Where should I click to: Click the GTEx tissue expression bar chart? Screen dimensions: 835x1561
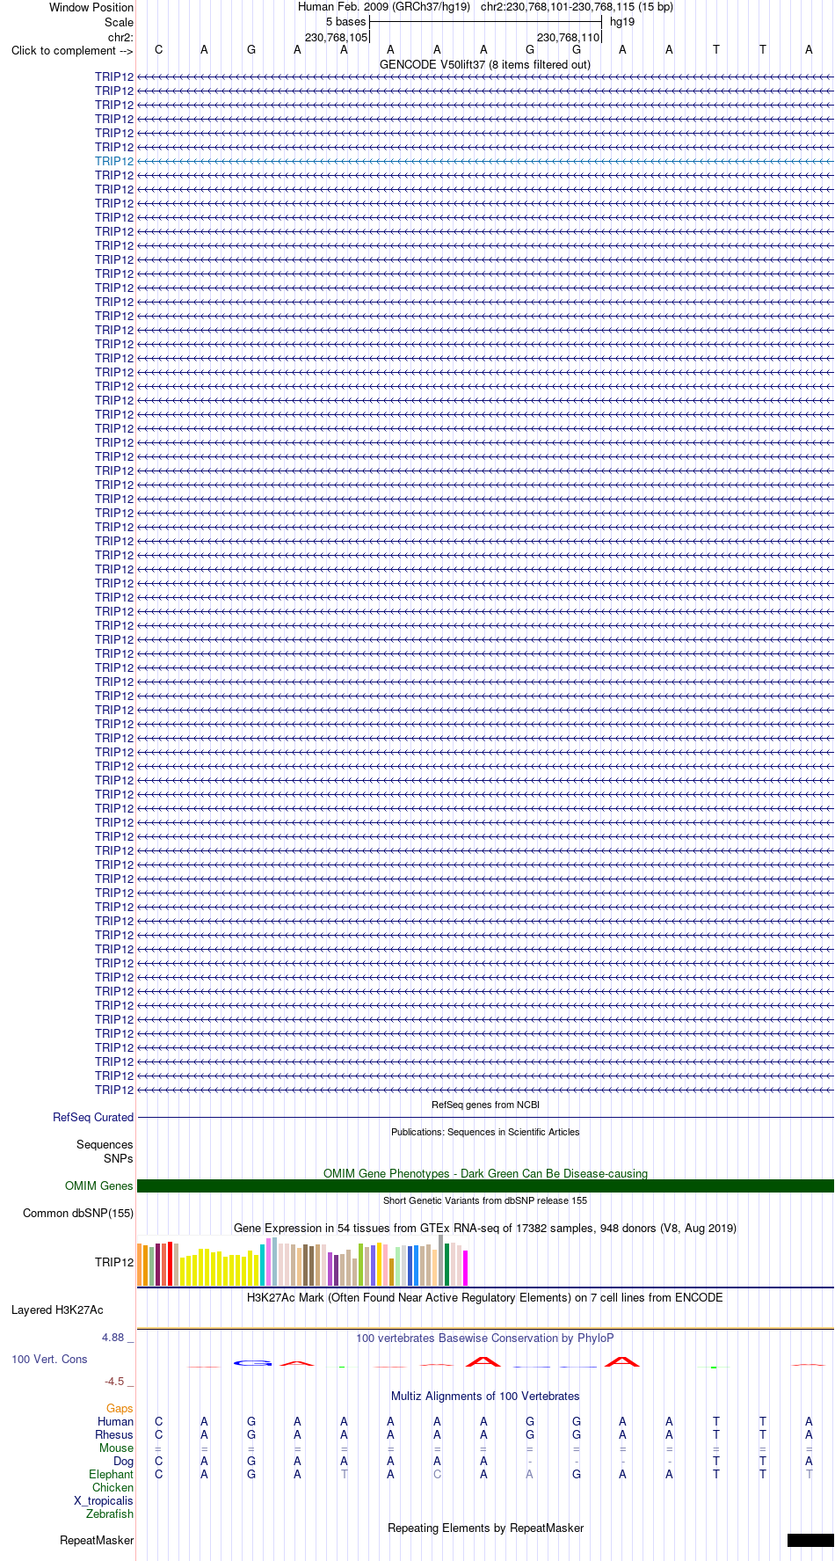point(302,1261)
